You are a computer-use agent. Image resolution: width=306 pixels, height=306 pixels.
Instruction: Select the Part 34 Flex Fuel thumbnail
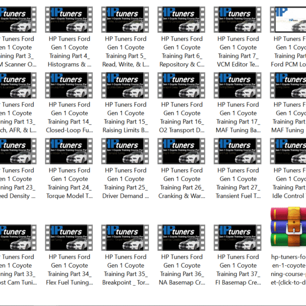(x=69, y=238)
